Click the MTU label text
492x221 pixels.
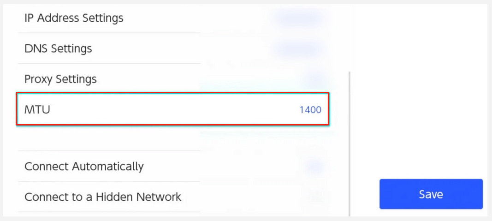(x=37, y=109)
